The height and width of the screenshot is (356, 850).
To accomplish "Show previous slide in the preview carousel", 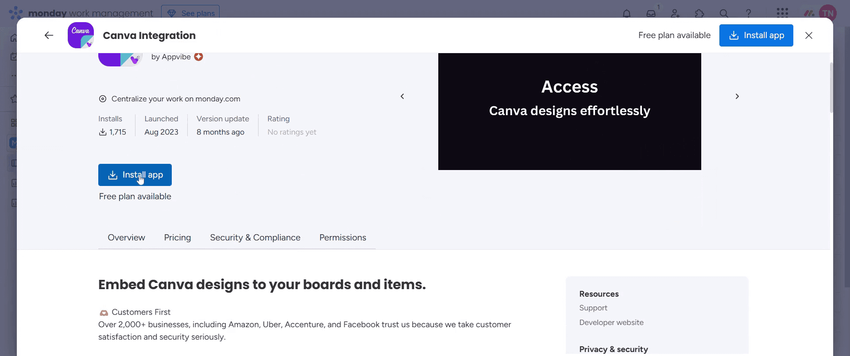I will 402,96.
